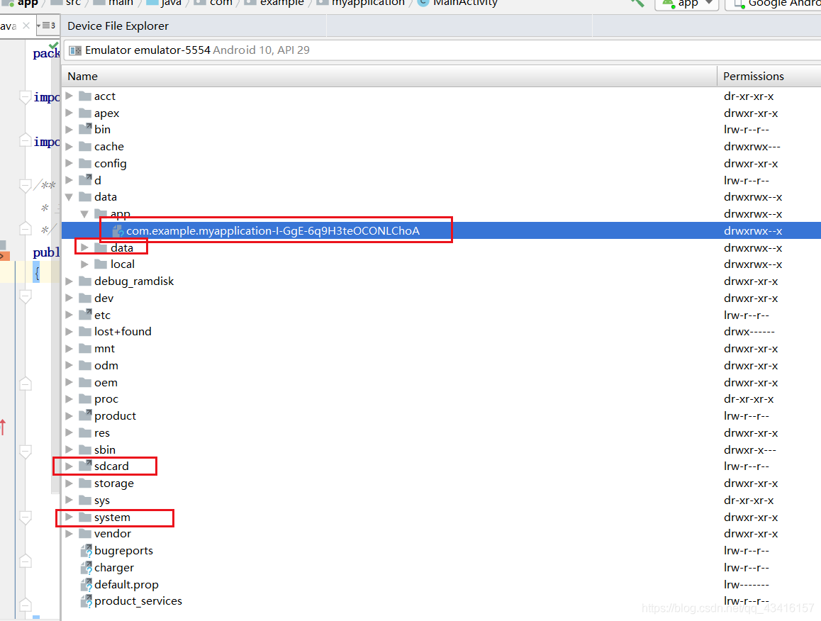Click the default.prop file icon
Screen dimensions: 821x621
click(86, 584)
